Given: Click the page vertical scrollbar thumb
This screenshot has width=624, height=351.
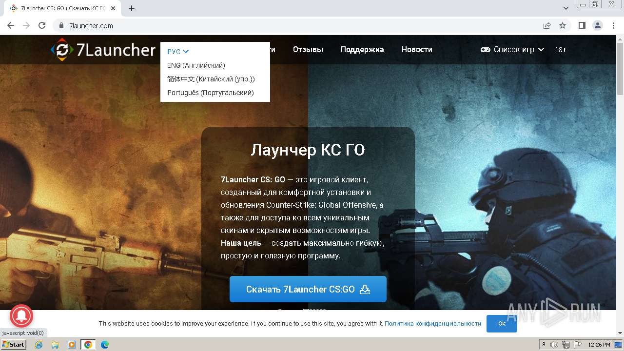Looking at the screenshot, I should tap(620, 70).
